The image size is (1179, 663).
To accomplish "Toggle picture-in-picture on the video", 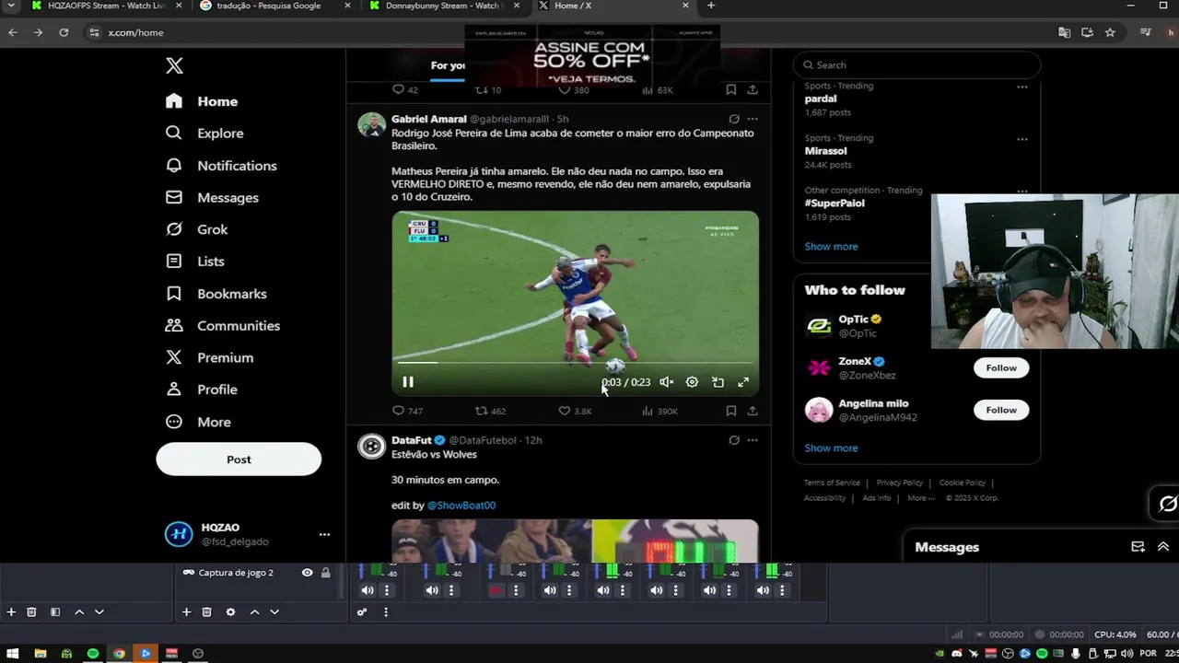I will (718, 382).
